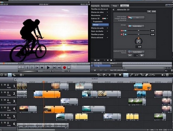
Task: Select the active timeline mode icon
Action: click(x=10, y=75)
